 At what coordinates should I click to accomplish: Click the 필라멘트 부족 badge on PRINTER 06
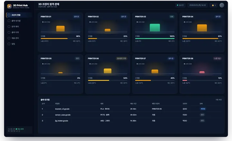121,58
